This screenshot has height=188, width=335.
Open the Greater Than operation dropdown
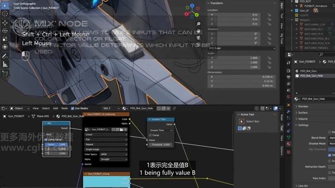pyautogui.click(x=161, y=130)
